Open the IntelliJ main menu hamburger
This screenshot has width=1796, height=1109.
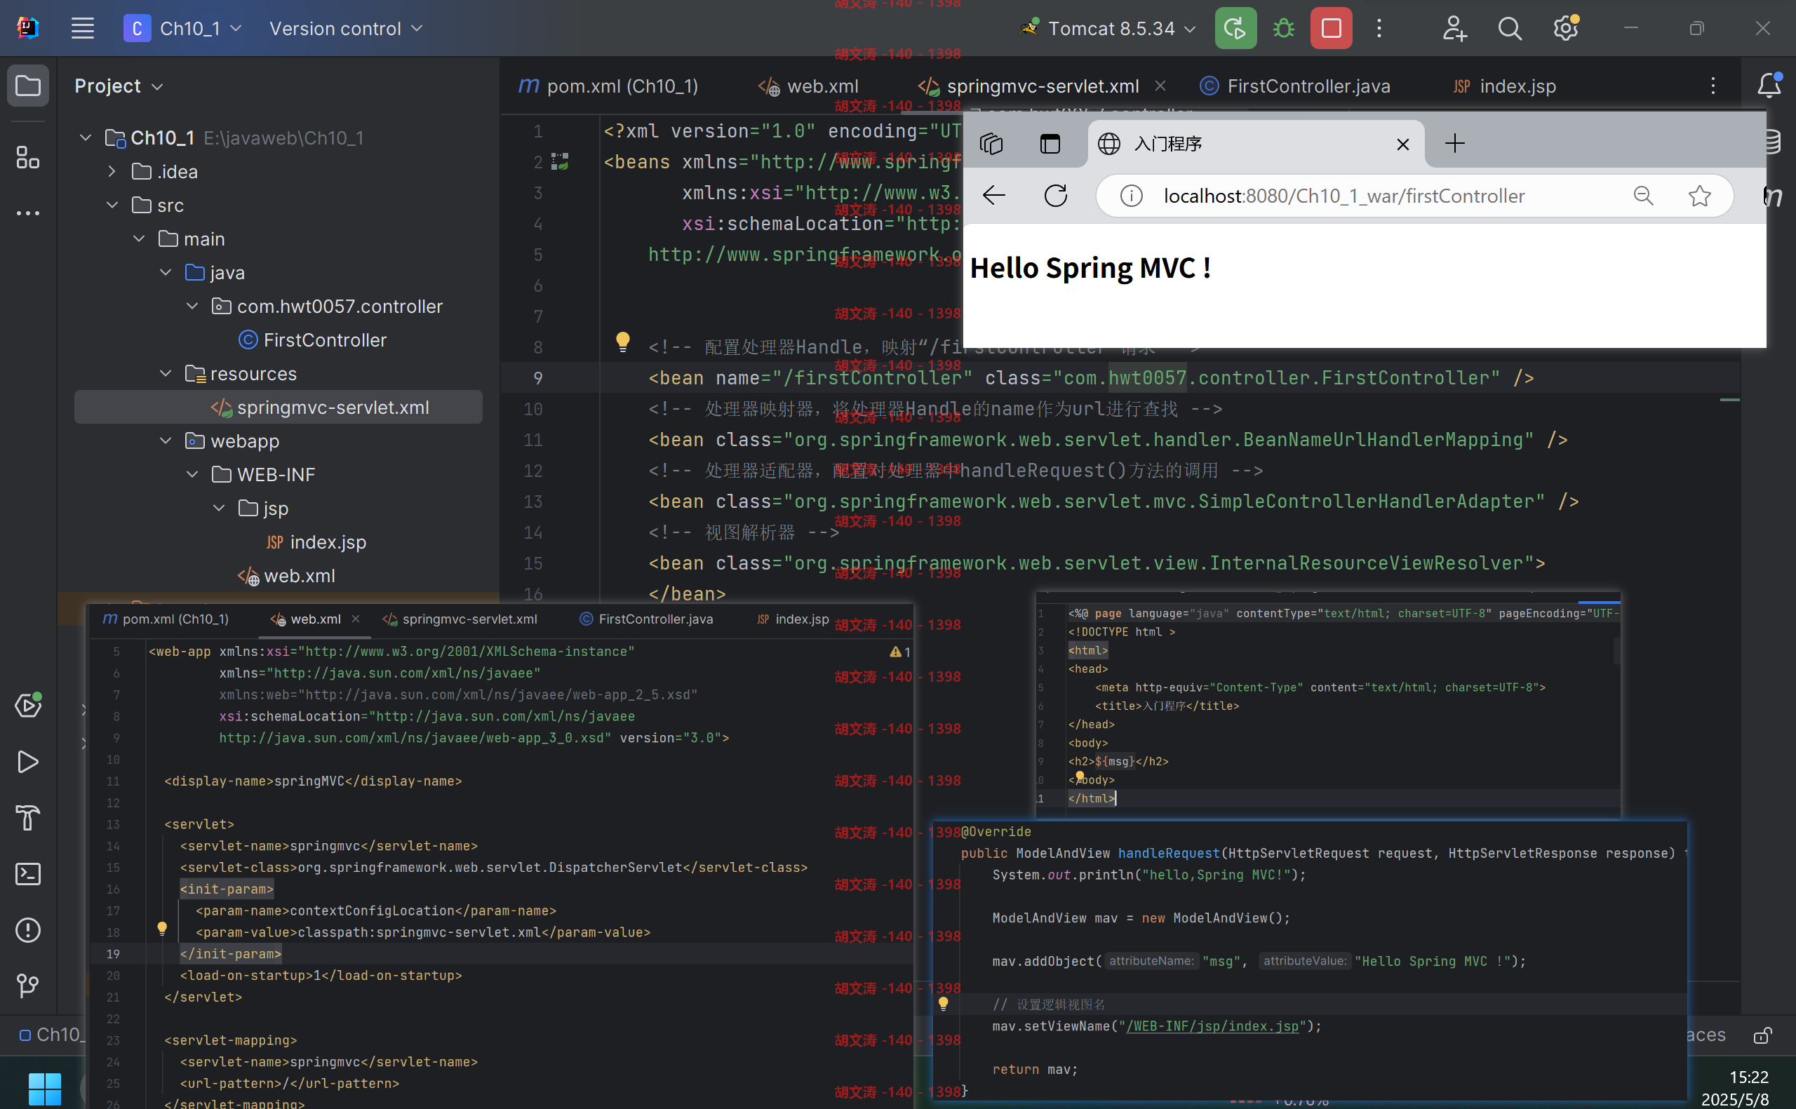(82, 29)
